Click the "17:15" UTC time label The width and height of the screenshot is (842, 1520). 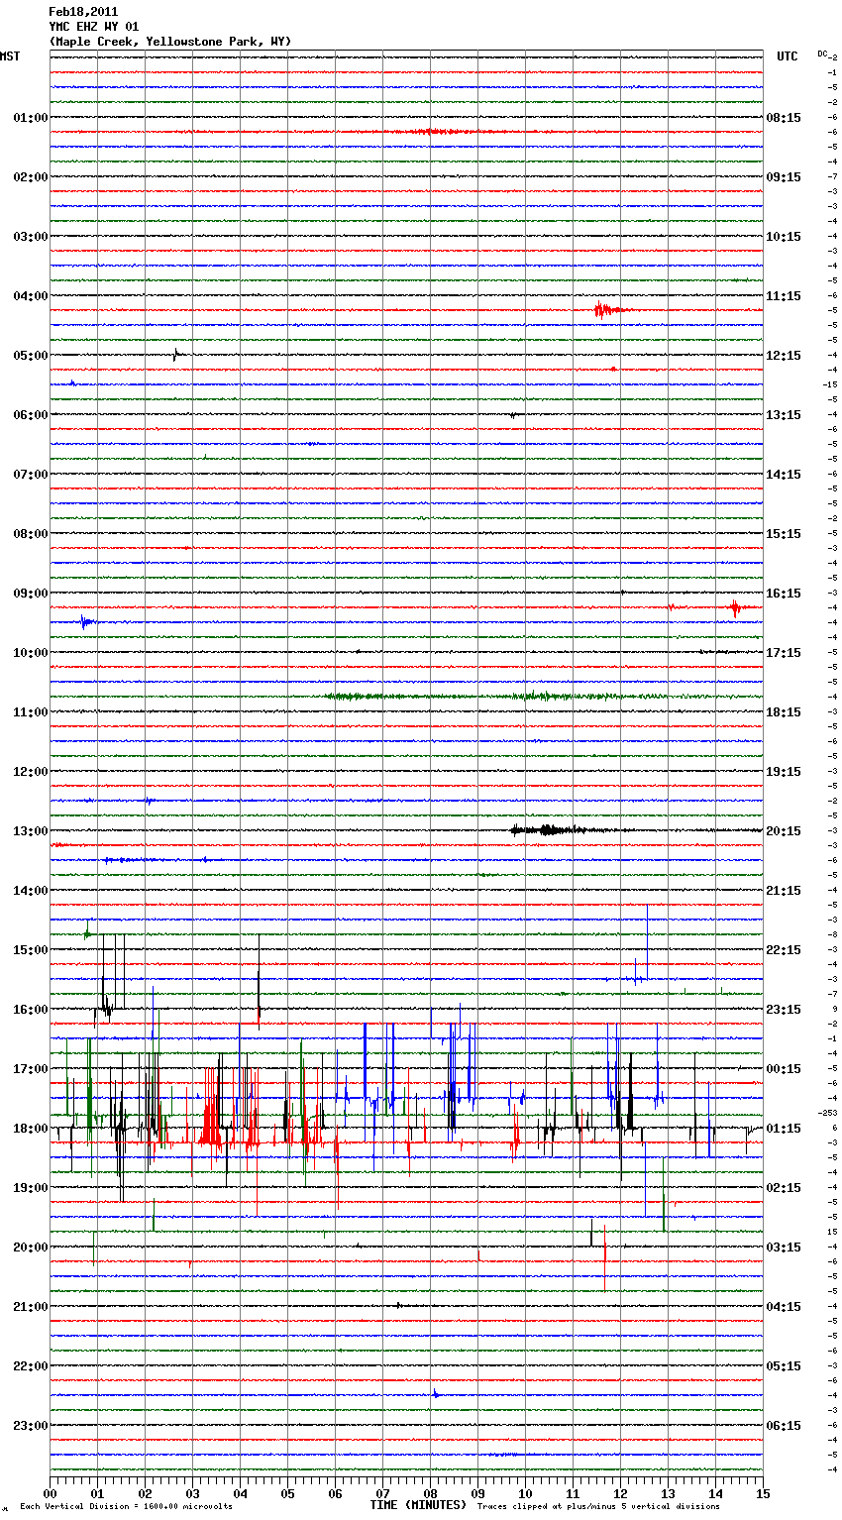tap(784, 653)
